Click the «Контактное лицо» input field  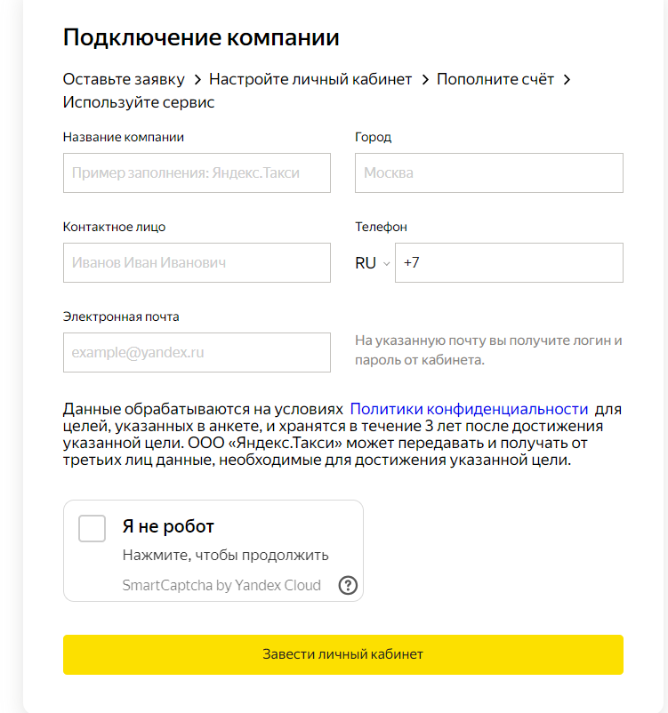click(x=196, y=262)
